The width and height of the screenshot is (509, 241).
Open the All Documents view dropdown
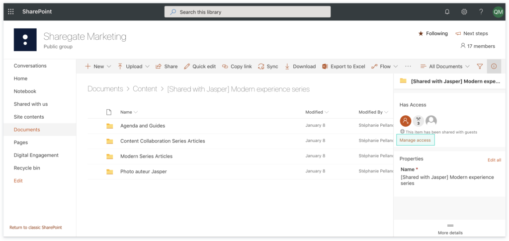point(445,66)
